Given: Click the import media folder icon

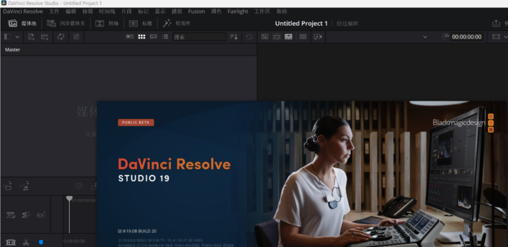Looking at the screenshot, I should 45,37.
